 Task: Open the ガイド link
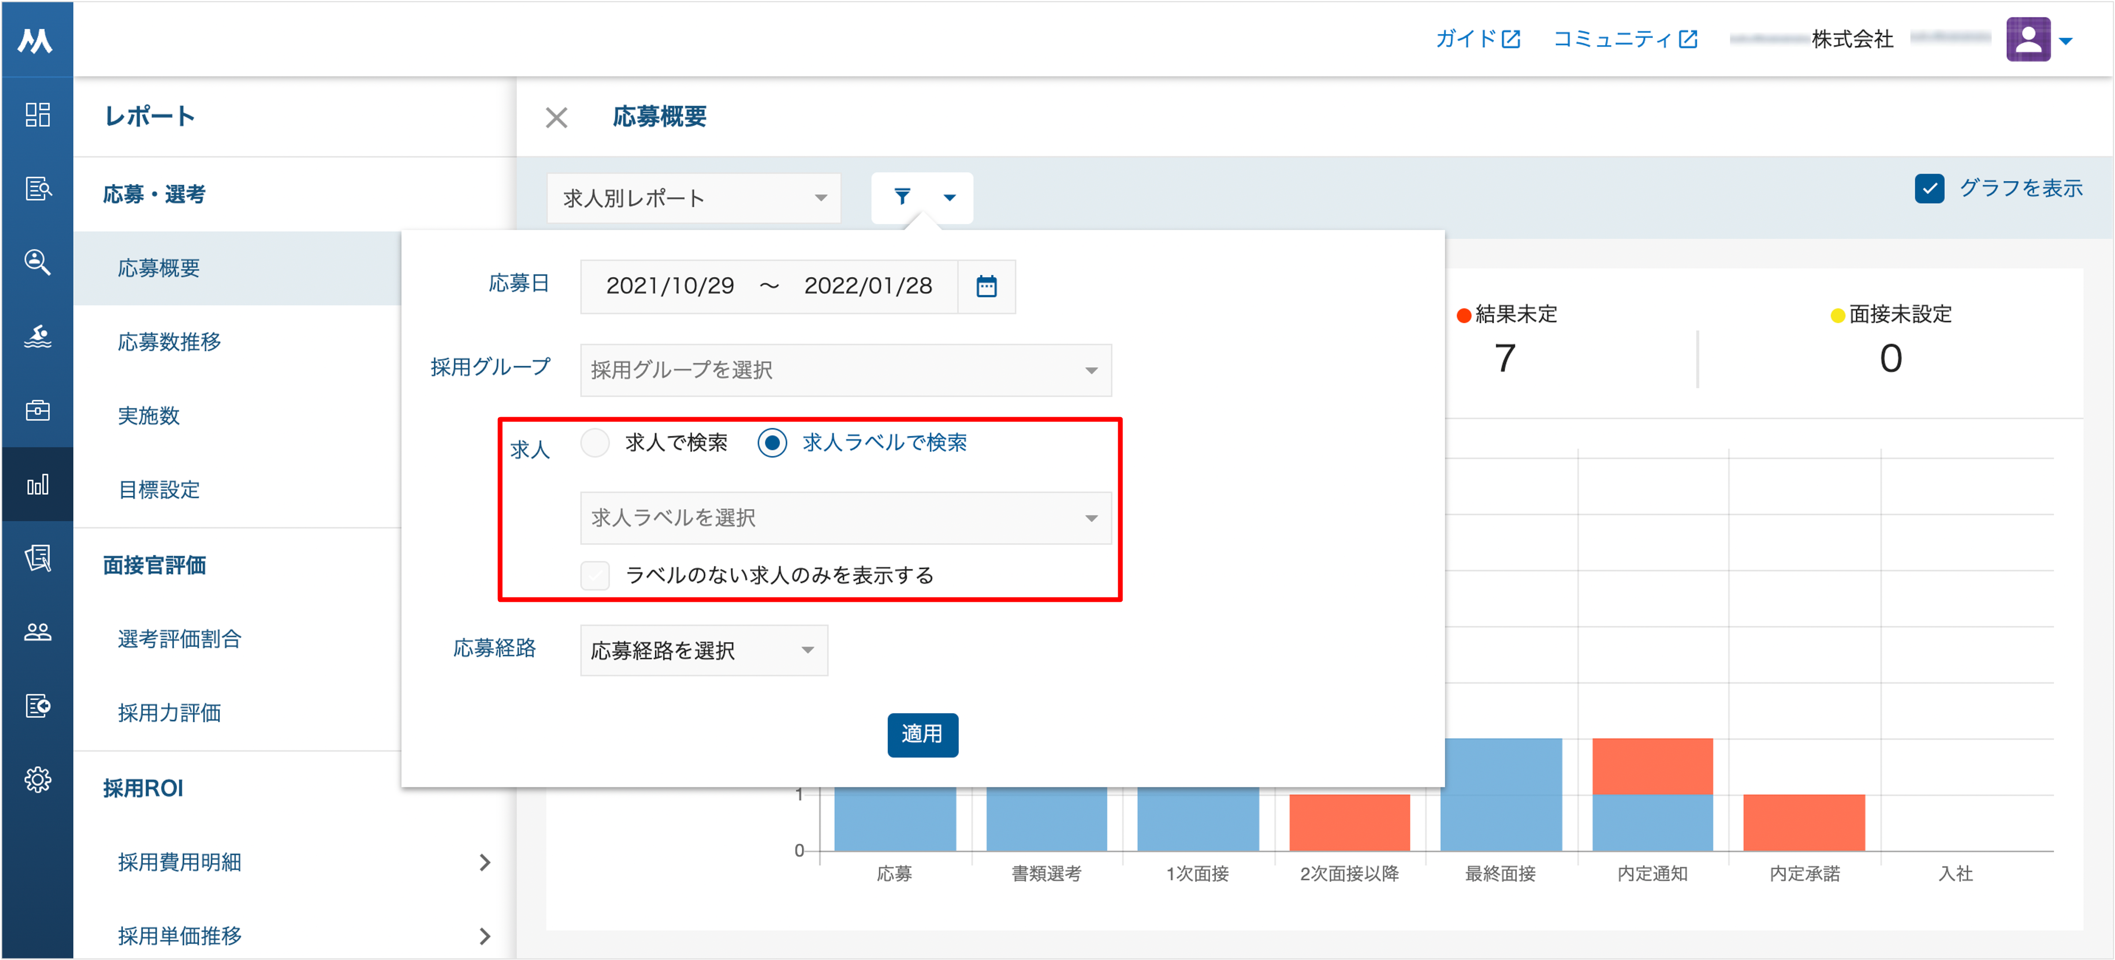pos(1478,38)
